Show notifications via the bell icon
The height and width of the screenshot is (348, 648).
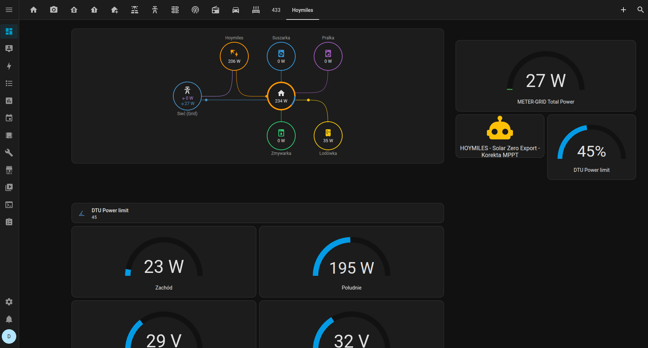tap(9, 319)
